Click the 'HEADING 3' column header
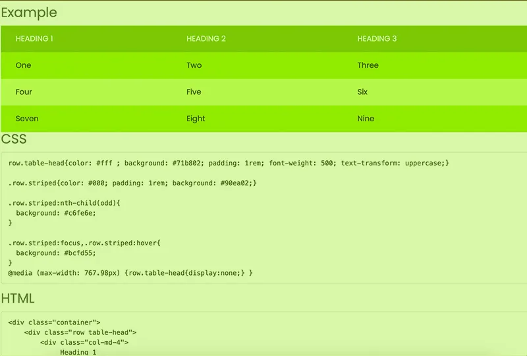This screenshot has height=356, width=527. click(377, 39)
